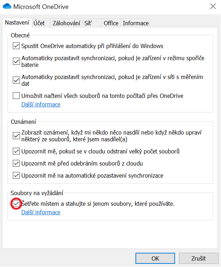This screenshot has height=267, width=221.
Task: Click the OneDrive cloud icon in title bar
Action: coord(7,6)
